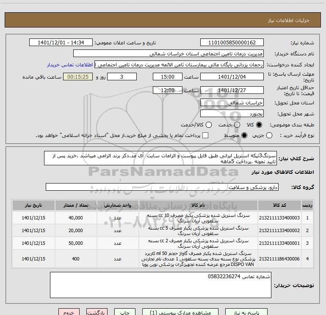Click the announcement date field 1401/12/01 - 14:34
Viewport: 326px width, 315px height.
pyautogui.click(x=61, y=43)
